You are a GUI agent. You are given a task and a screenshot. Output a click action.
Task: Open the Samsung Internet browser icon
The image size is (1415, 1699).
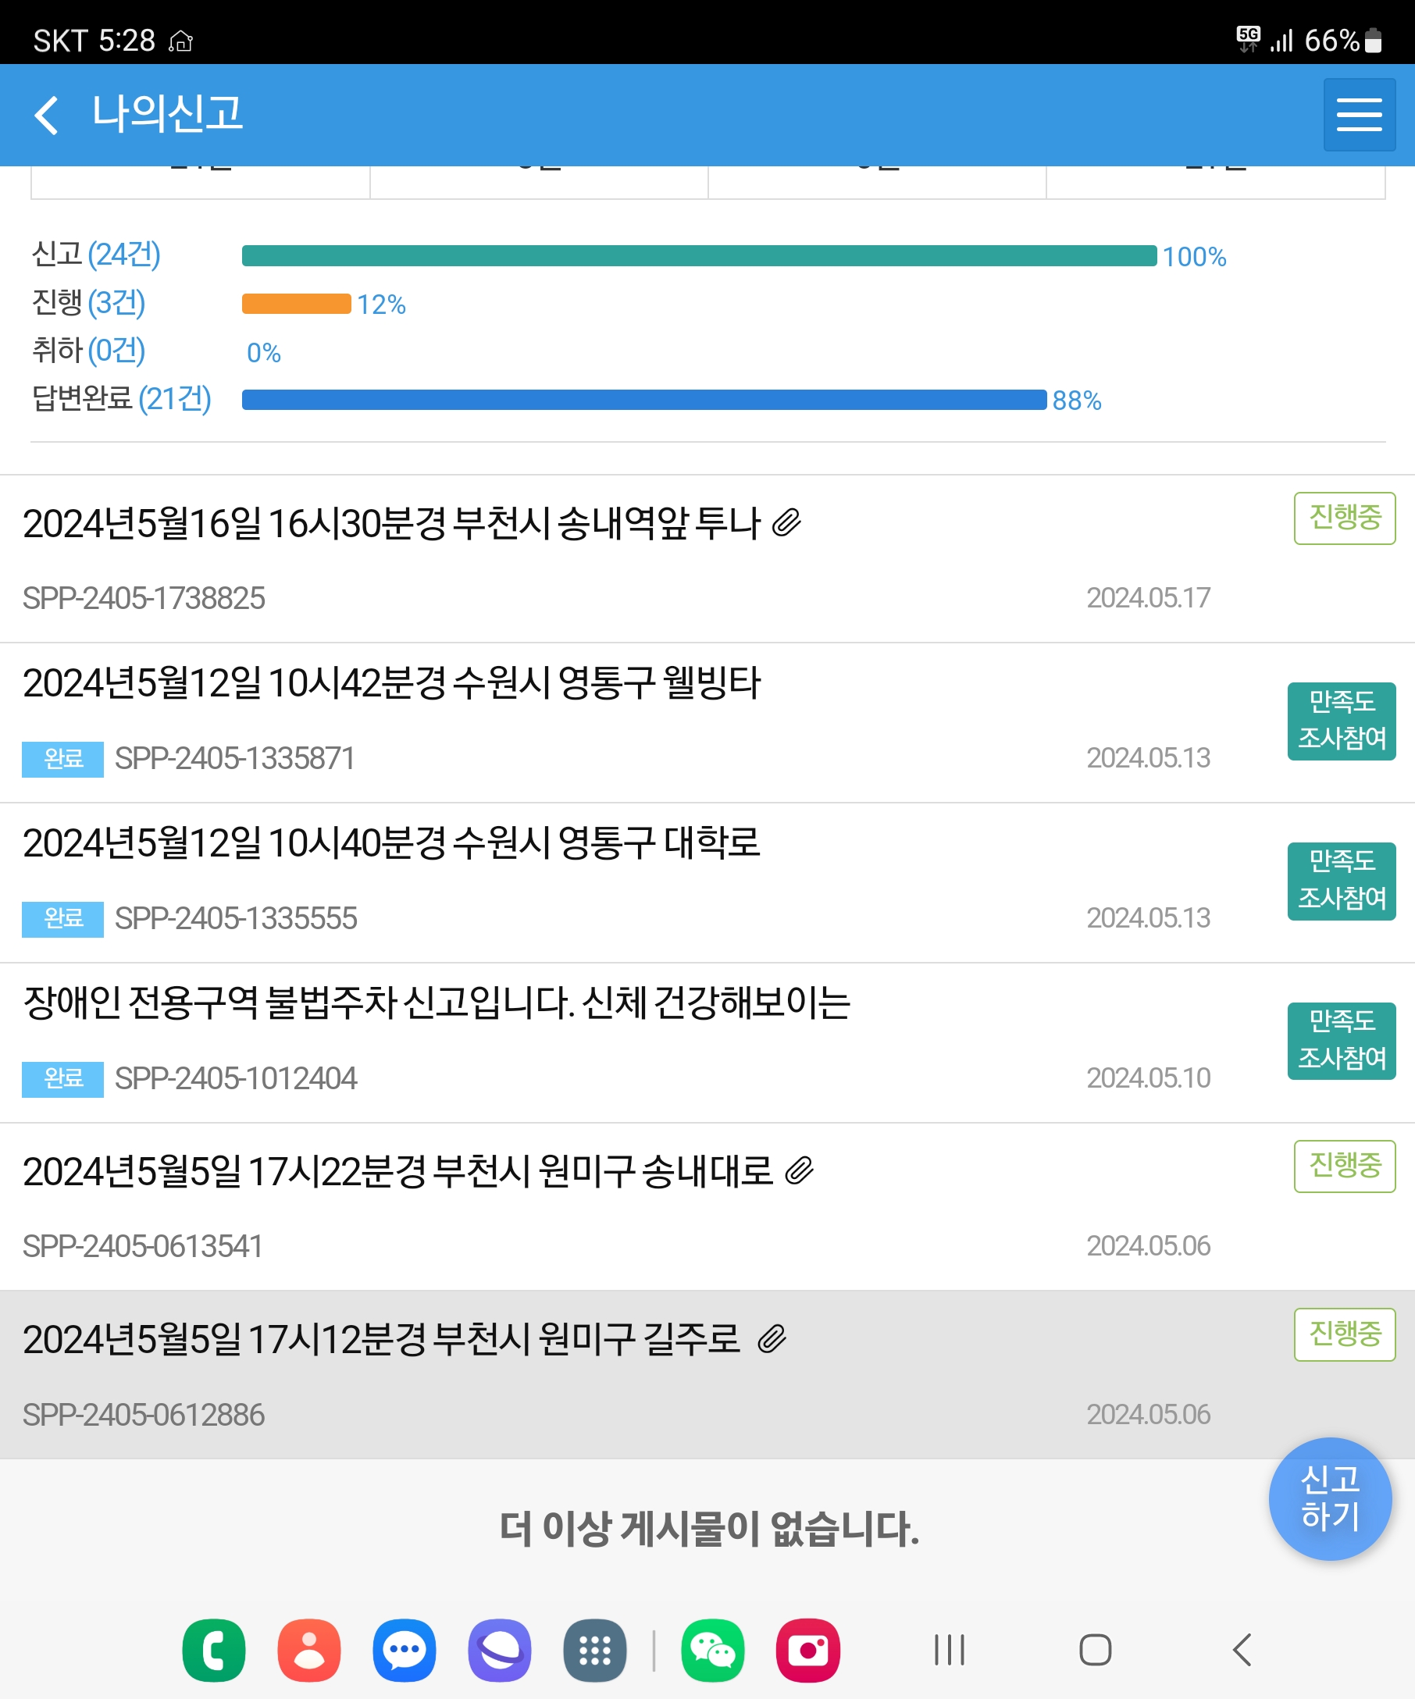click(x=499, y=1651)
